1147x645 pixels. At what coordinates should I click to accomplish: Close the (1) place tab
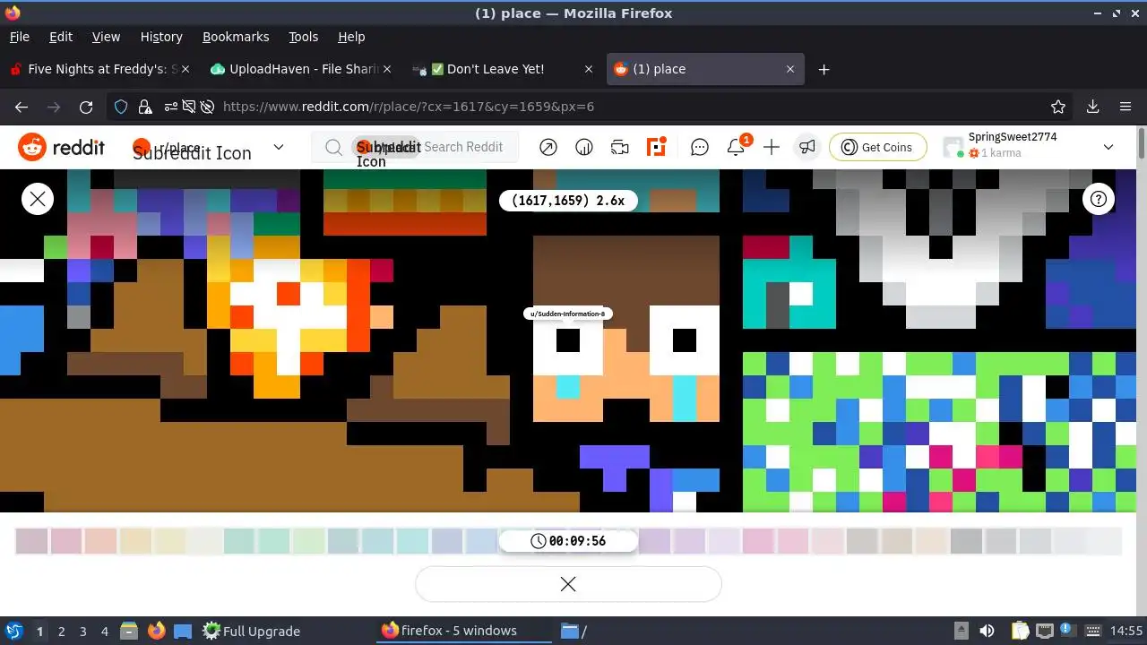pos(790,69)
